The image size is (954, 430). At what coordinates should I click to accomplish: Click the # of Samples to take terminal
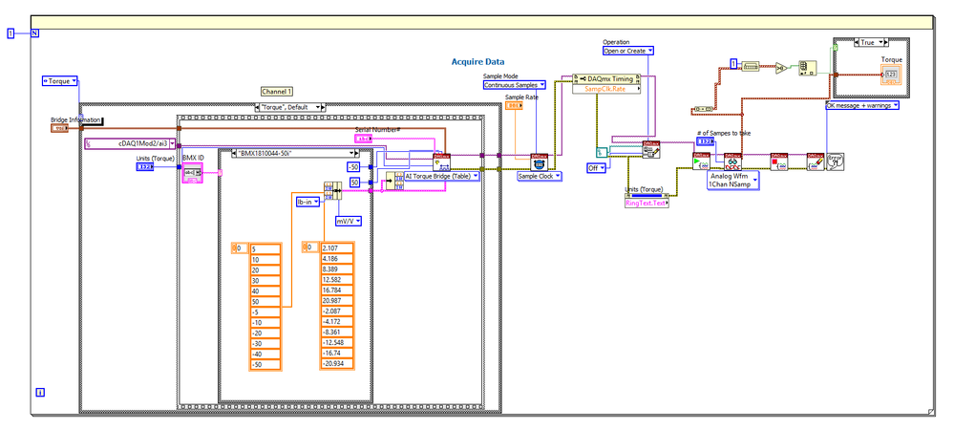point(705,141)
